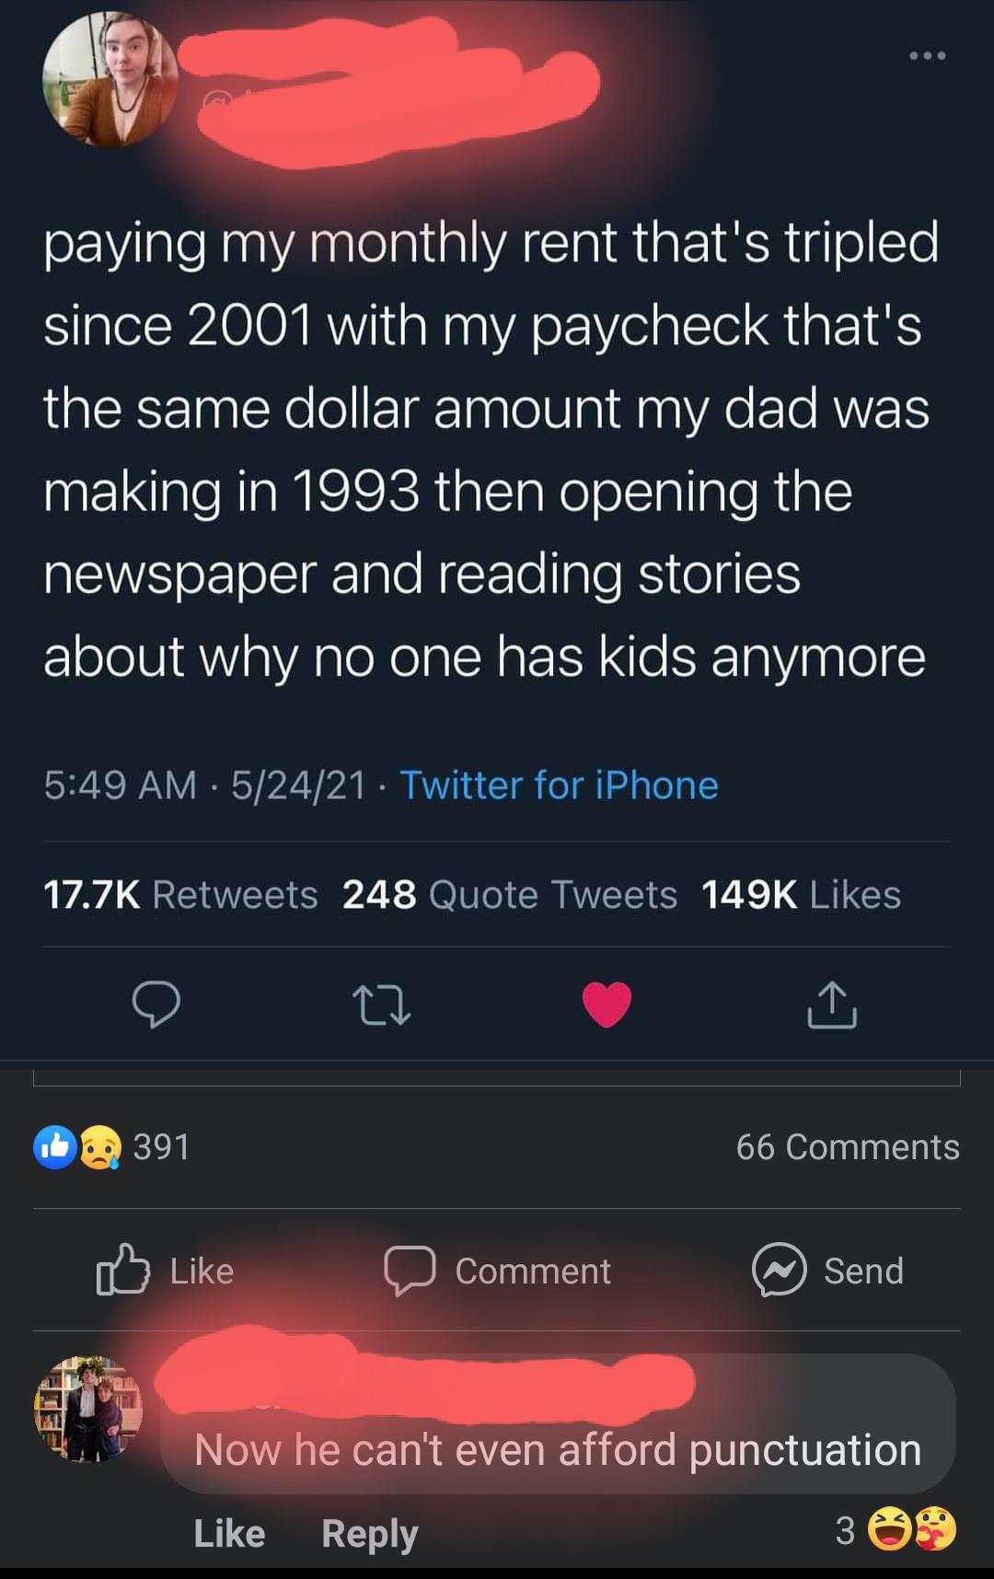Tap the Comment button on the post

pyautogui.click(x=498, y=1271)
